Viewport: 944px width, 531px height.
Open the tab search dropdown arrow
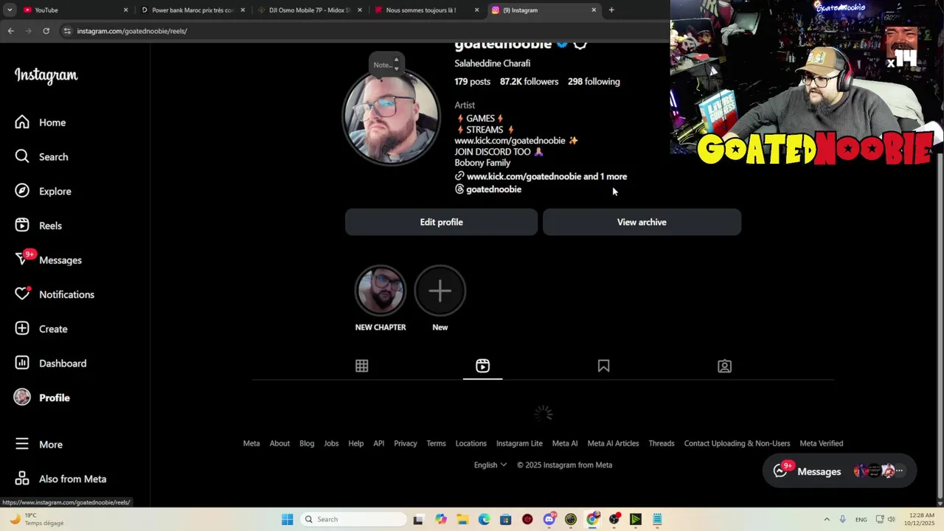[x=10, y=10]
